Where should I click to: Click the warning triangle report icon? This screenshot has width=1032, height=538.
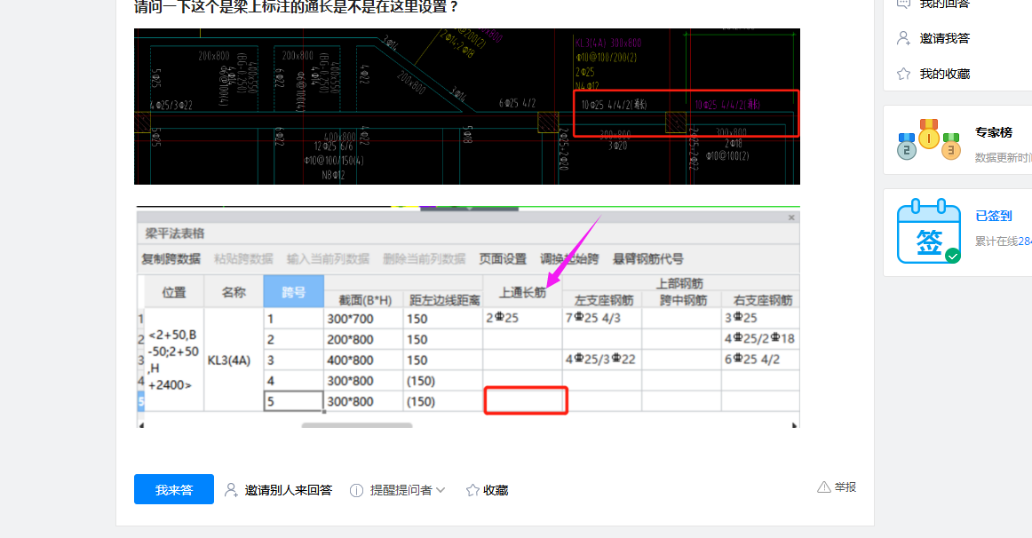click(x=823, y=487)
